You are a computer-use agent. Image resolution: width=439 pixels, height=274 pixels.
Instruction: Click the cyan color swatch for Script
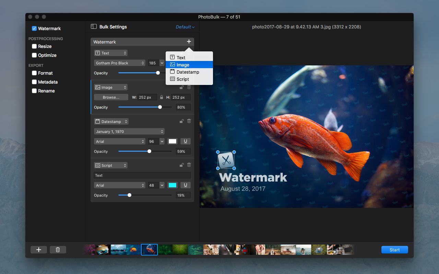(172, 185)
